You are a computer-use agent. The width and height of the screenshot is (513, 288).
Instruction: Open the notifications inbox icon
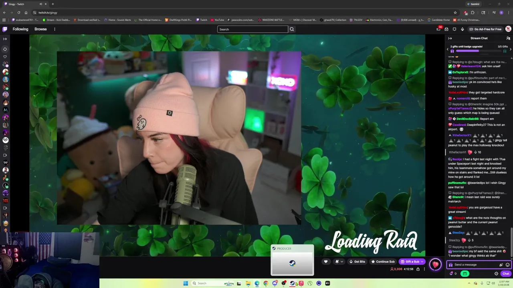446,29
